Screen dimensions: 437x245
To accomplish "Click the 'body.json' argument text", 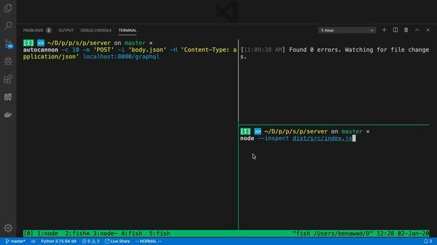I will point(147,50).
